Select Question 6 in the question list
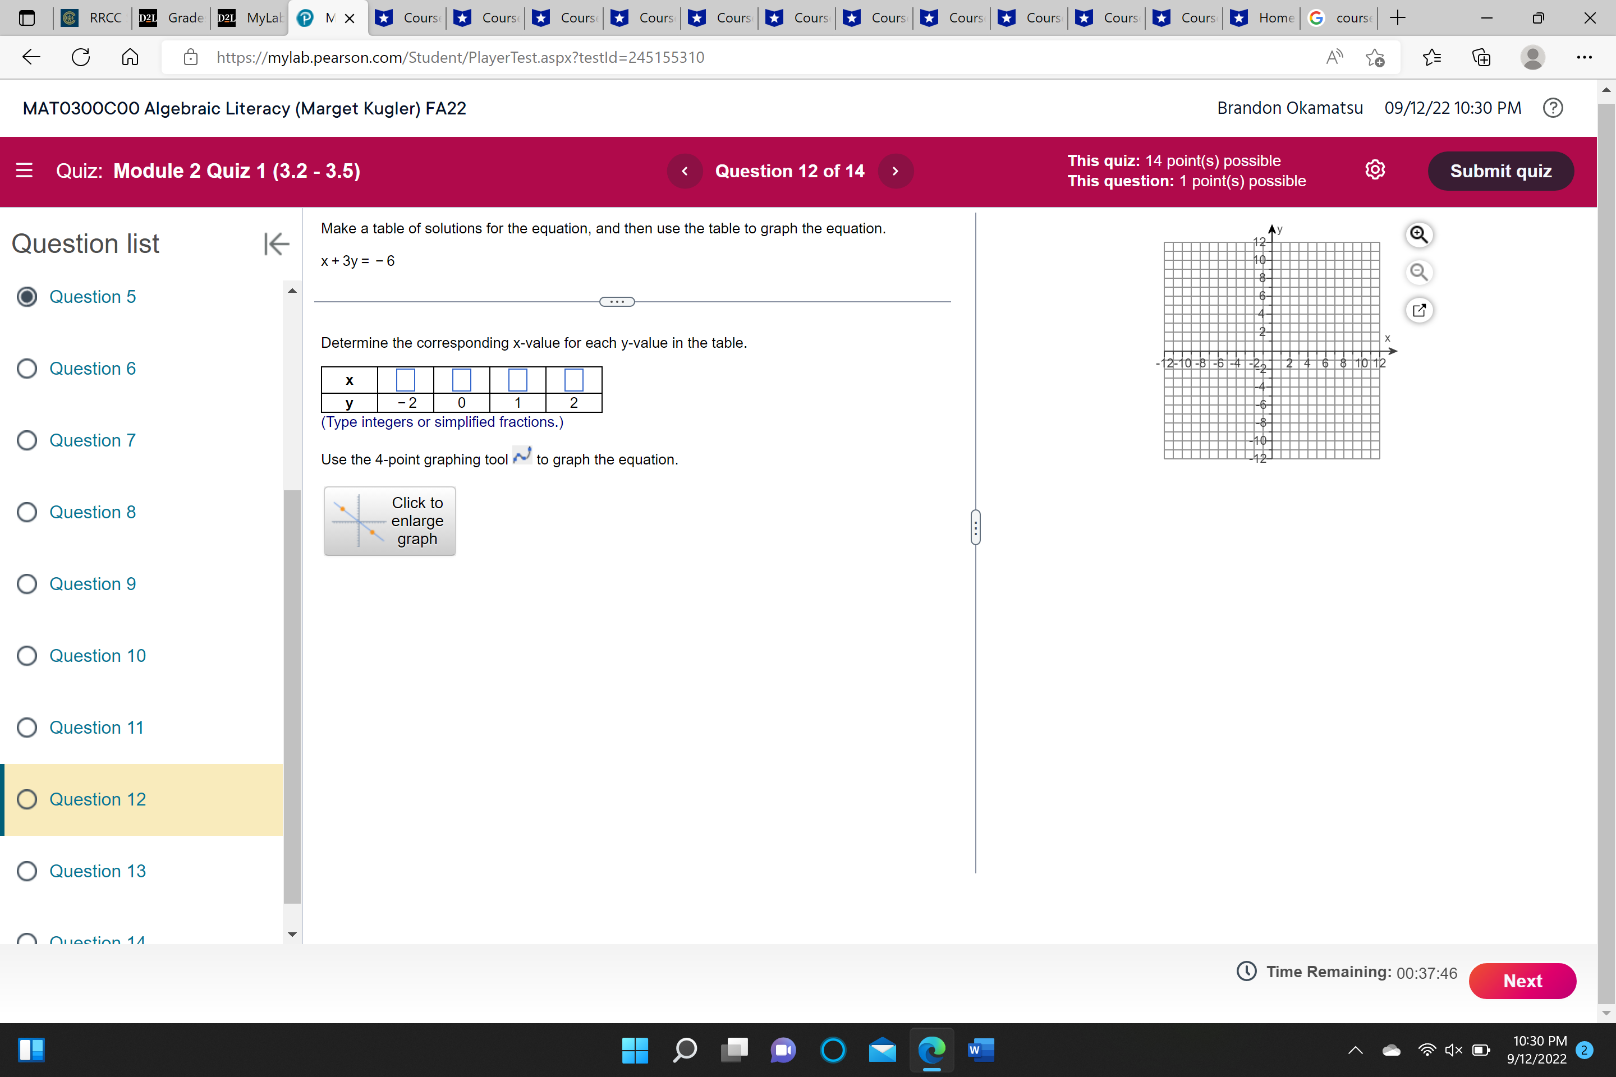Viewport: 1616px width, 1077px height. tap(93, 369)
